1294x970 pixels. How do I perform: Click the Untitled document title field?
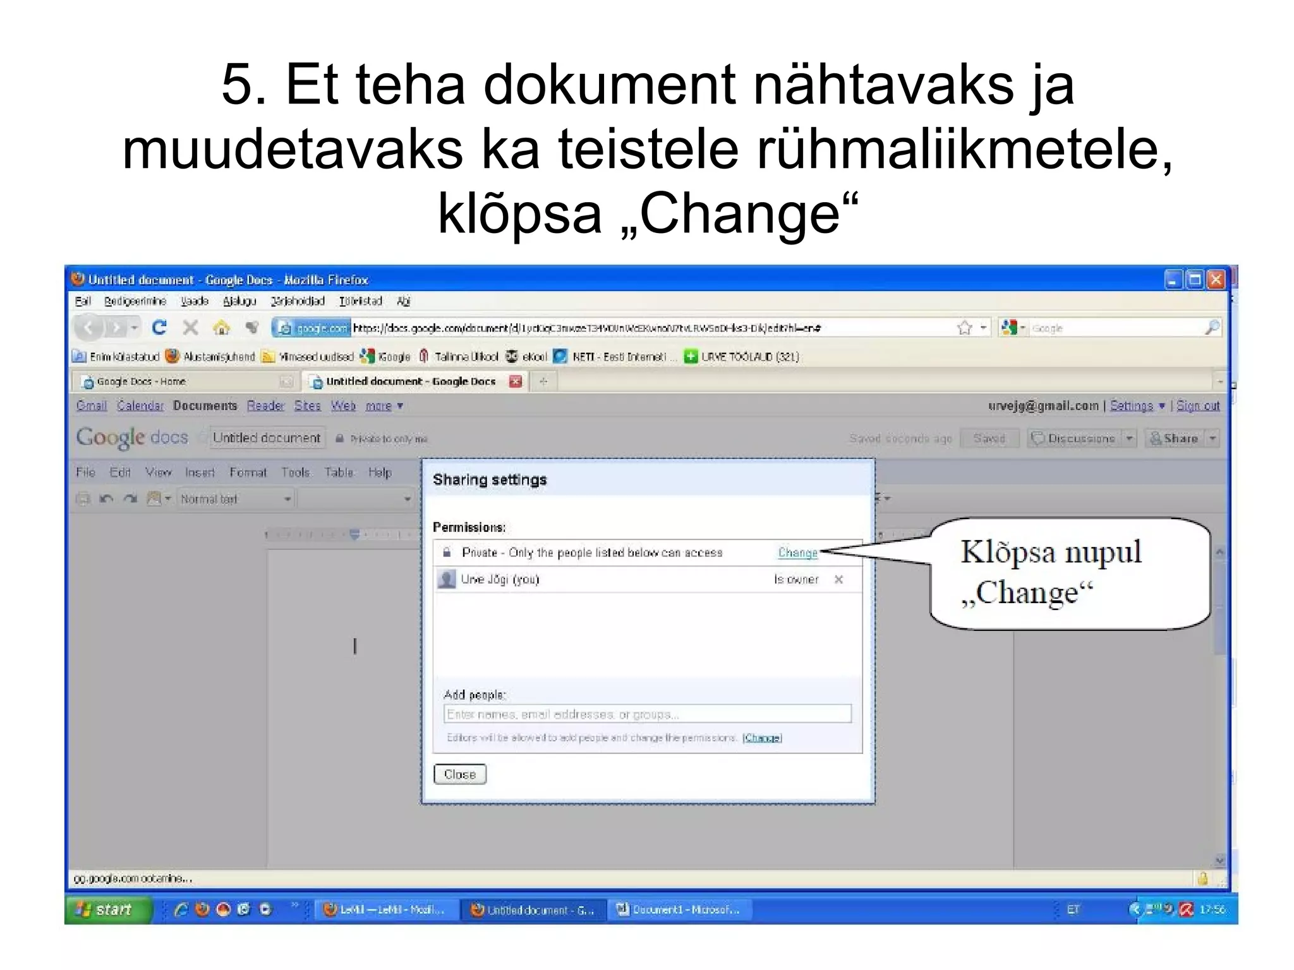click(x=267, y=438)
